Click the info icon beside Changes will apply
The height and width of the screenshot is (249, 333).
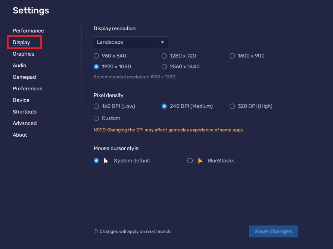[x=96, y=231]
